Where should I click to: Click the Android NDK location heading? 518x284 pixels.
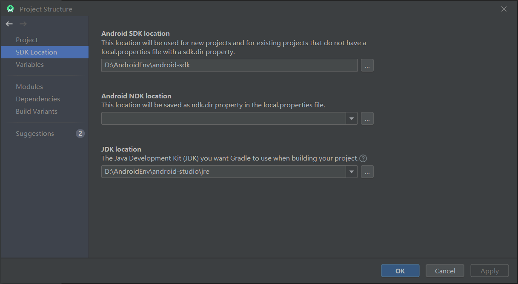[x=136, y=96]
